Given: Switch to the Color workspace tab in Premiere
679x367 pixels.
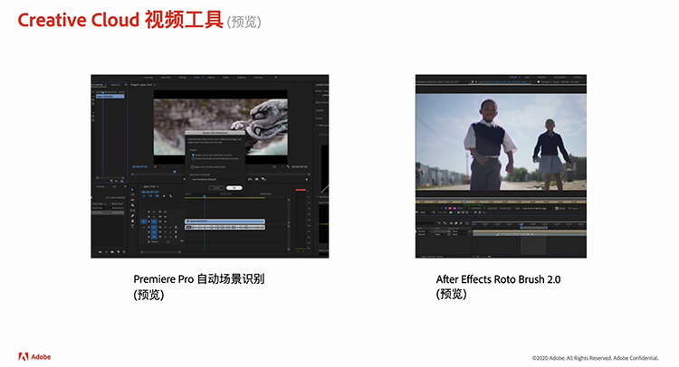Looking at the screenshot, I should click(x=197, y=78).
